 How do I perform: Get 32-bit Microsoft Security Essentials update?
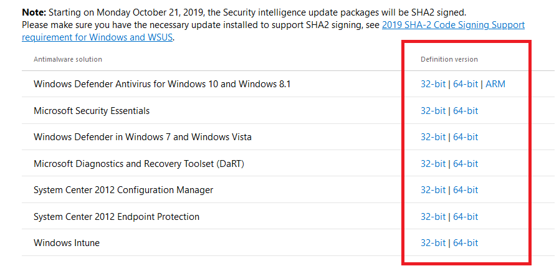tap(433, 111)
